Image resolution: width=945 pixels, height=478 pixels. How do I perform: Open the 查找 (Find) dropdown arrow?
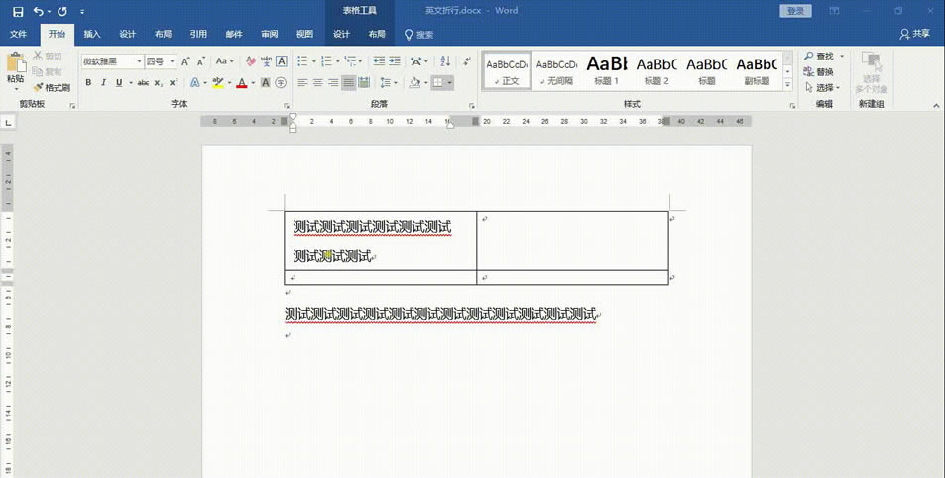point(842,57)
